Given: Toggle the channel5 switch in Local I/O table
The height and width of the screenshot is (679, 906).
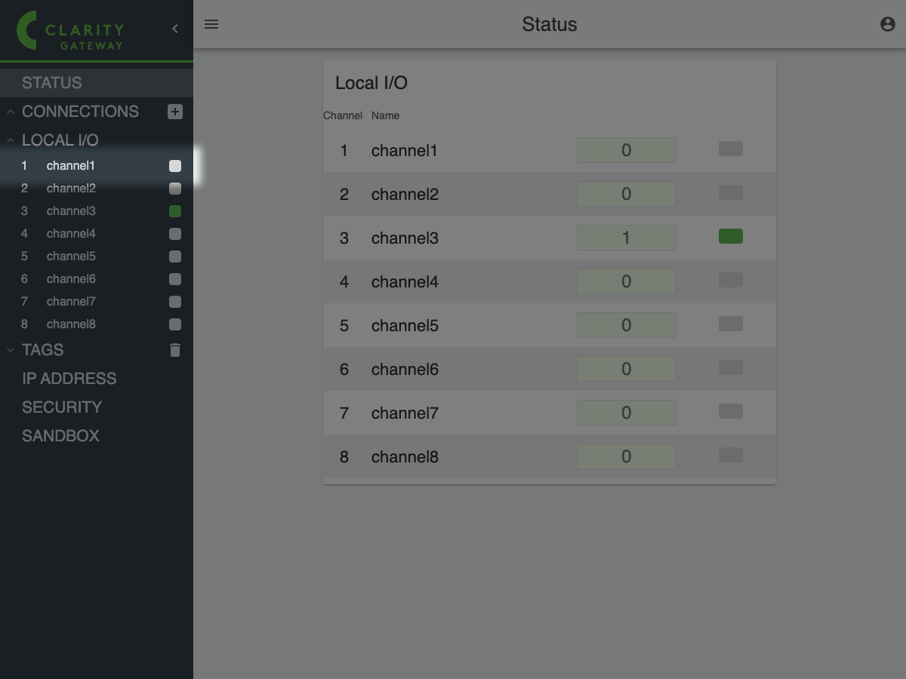Looking at the screenshot, I should [730, 324].
